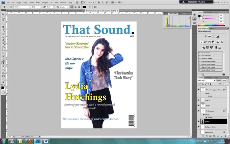Viewport: 230px width, 144px height.
Task: Hide Layer 1 visibility eye
Action: [199, 122]
